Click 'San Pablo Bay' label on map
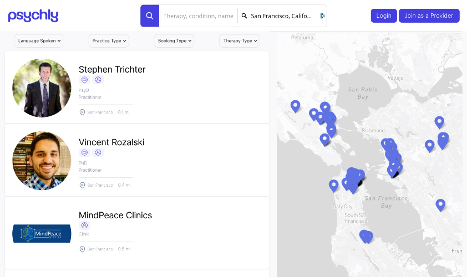This screenshot has width=467, height=277. pos(363,93)
